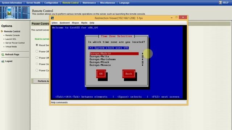Click Back in Time Zone Selection

click(x=129, y=74)
